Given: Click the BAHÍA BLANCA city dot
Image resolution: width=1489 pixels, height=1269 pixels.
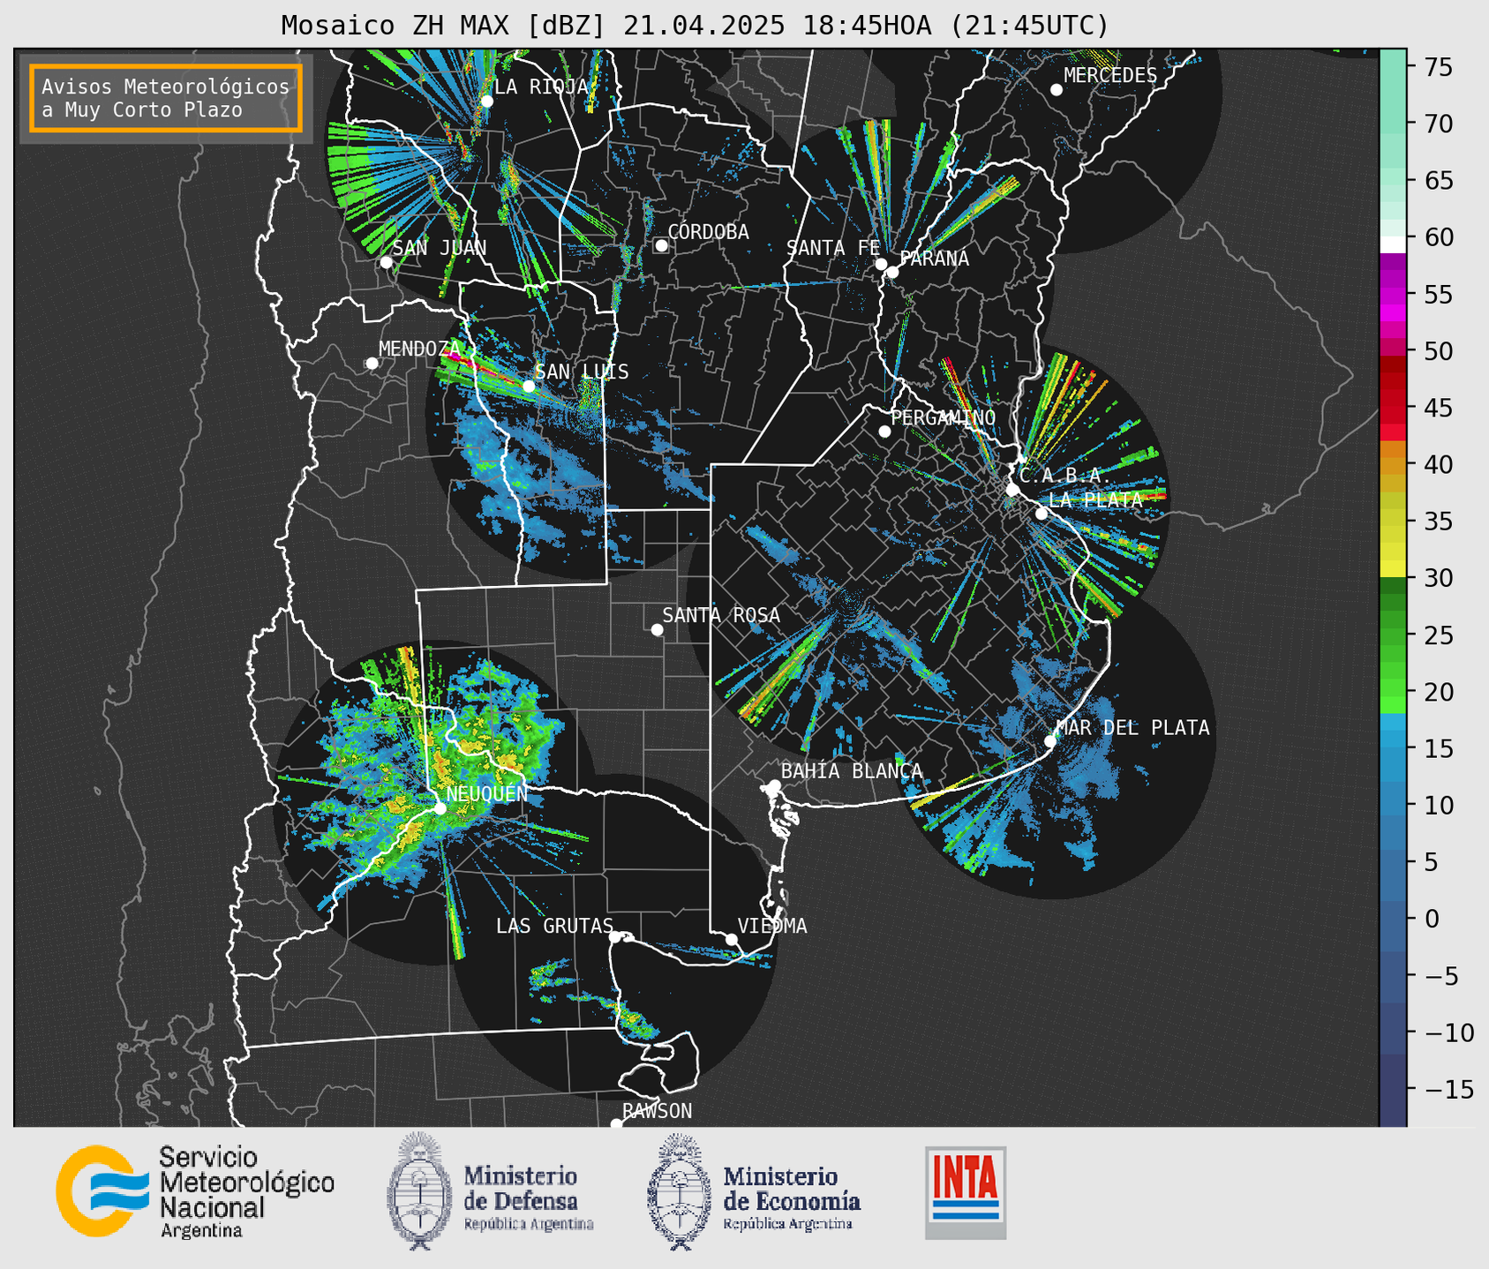Looking at the screenshot, I should (x=774, y=785).
